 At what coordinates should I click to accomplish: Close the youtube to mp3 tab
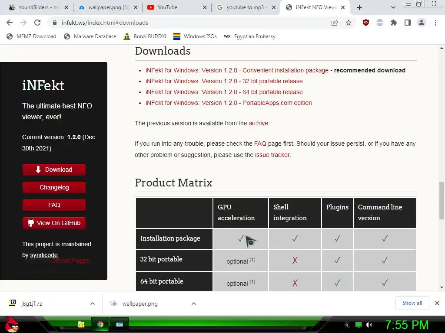(274, 8)
